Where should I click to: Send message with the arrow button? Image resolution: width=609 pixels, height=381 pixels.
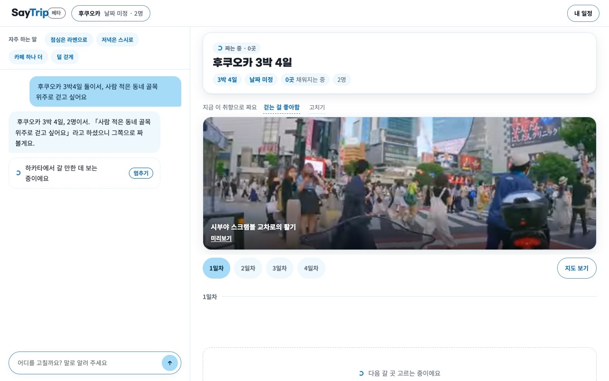(170, 363)
